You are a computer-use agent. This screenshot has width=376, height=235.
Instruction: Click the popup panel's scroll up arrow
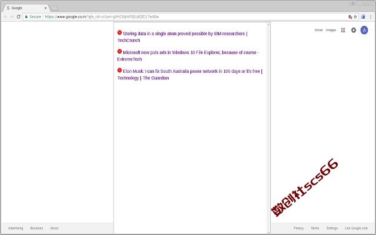268,25
